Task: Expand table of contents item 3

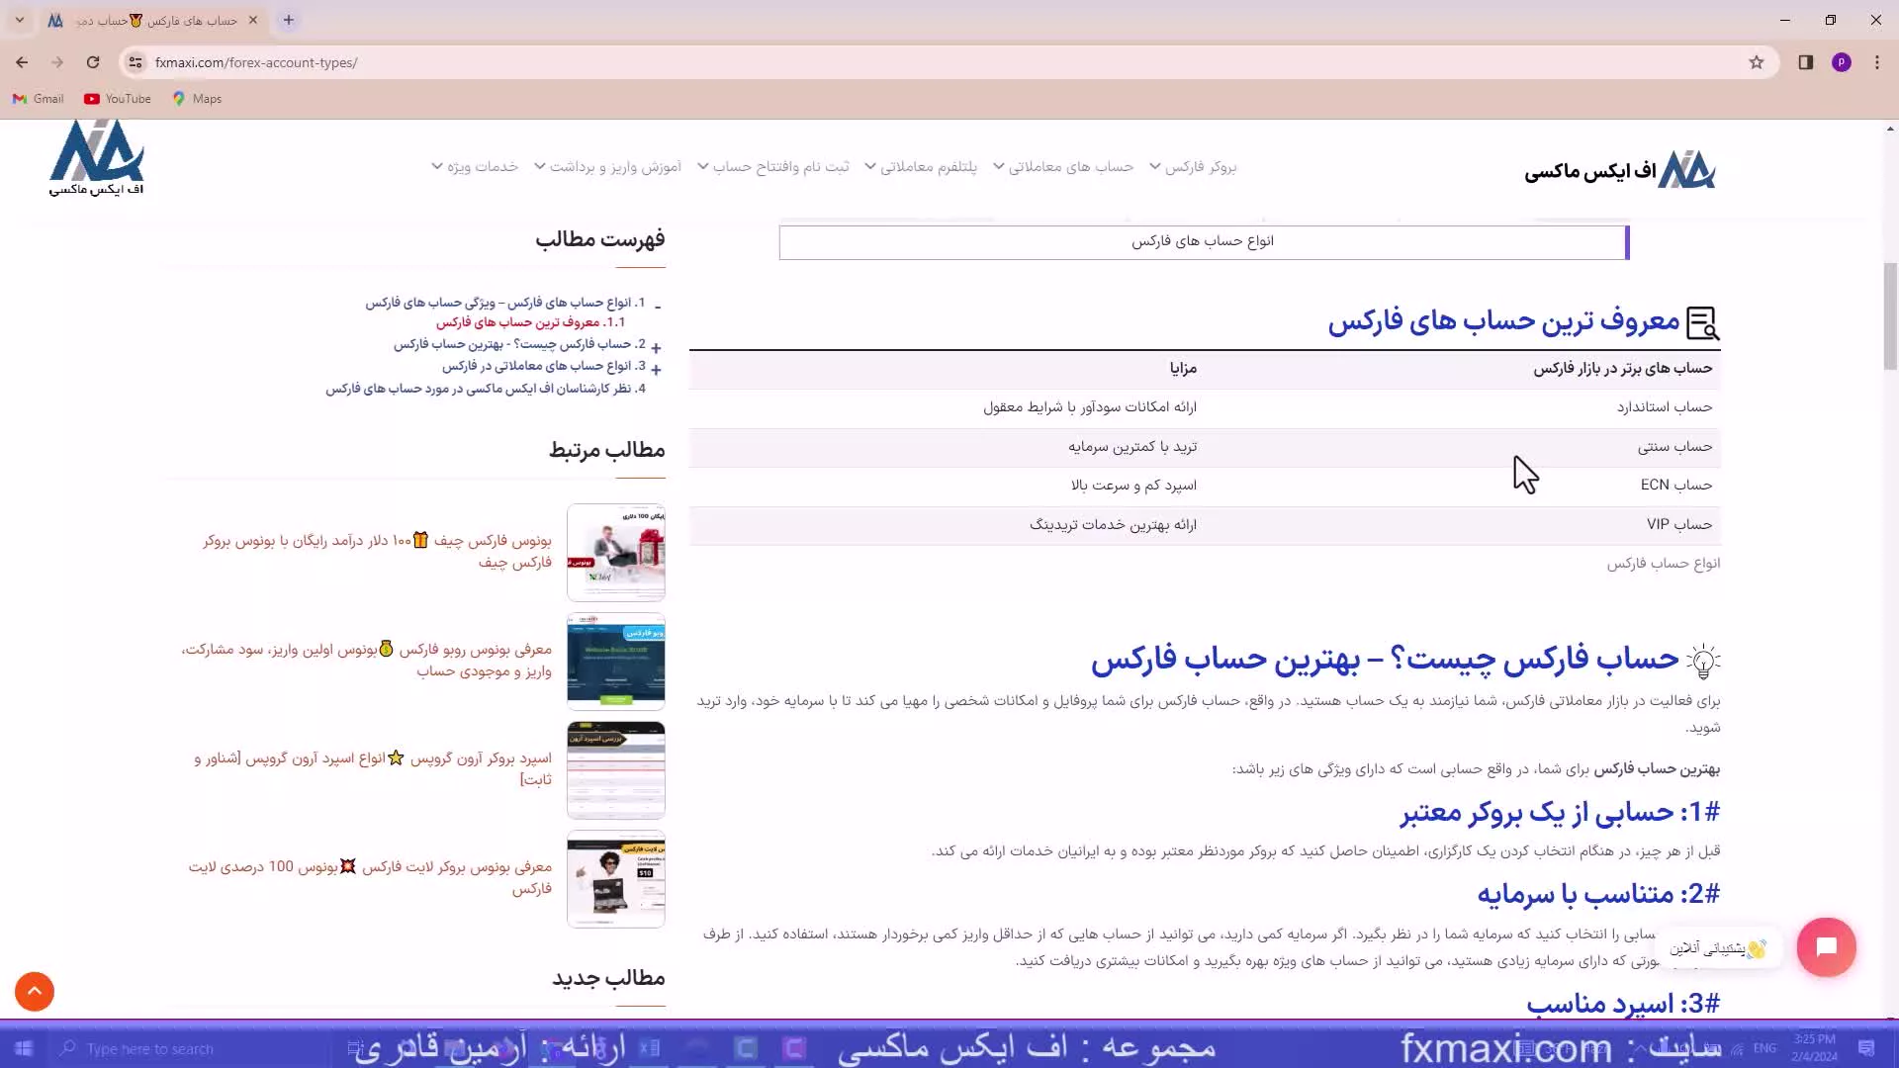Action: pyautogui.click(x=657, y=370)
